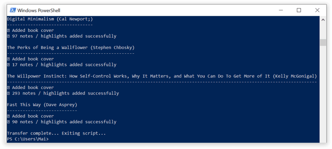This screenshot has width=332, height=149.
Task: Click the "17 notes / highlights added" line
Action: (x=64, y=65)
